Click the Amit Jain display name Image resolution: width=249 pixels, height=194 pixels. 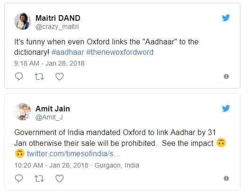[53, 109]
